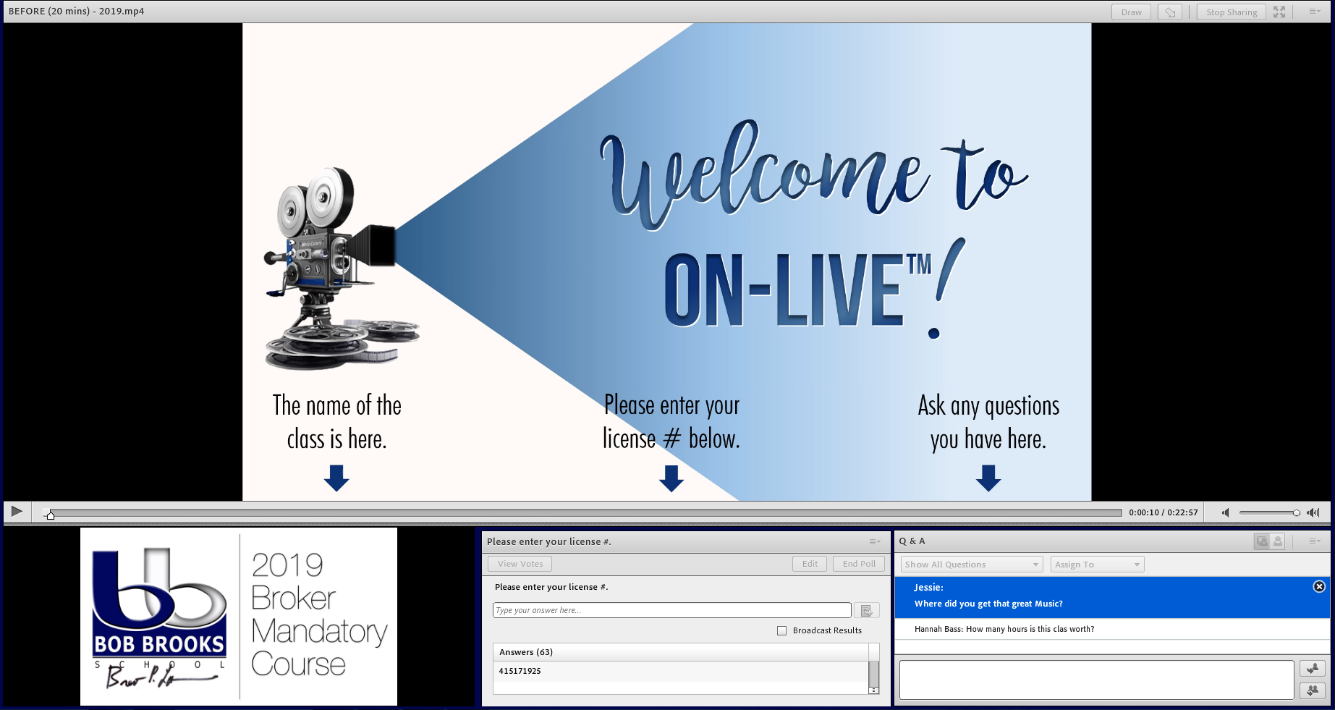This screenshot has height=710, width=1335.
Task: Toggle full screen for the share pod
Action: pos(1279,12)
